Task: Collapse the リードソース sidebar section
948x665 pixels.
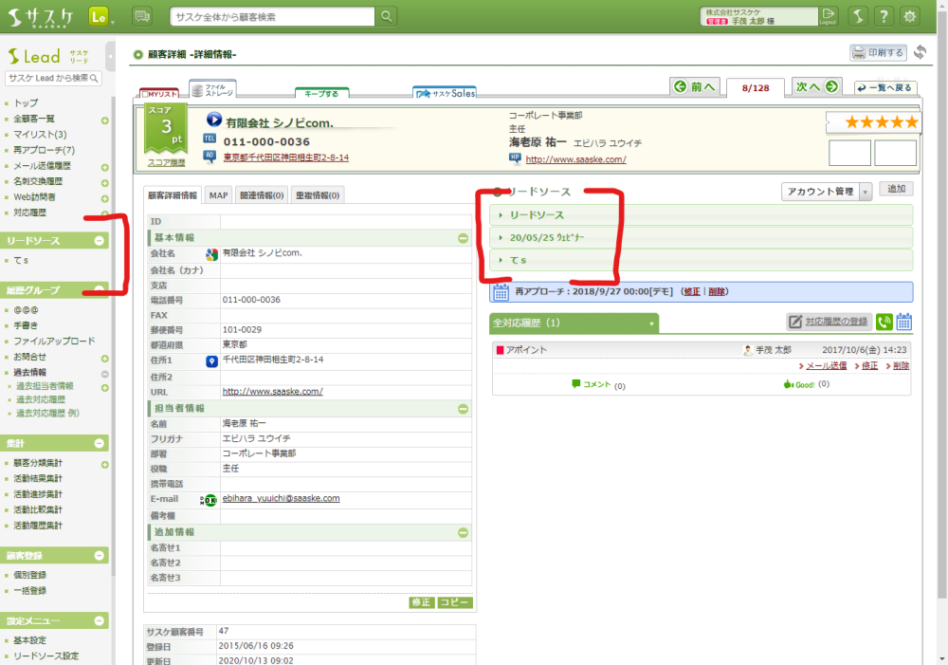Action: 100,241
